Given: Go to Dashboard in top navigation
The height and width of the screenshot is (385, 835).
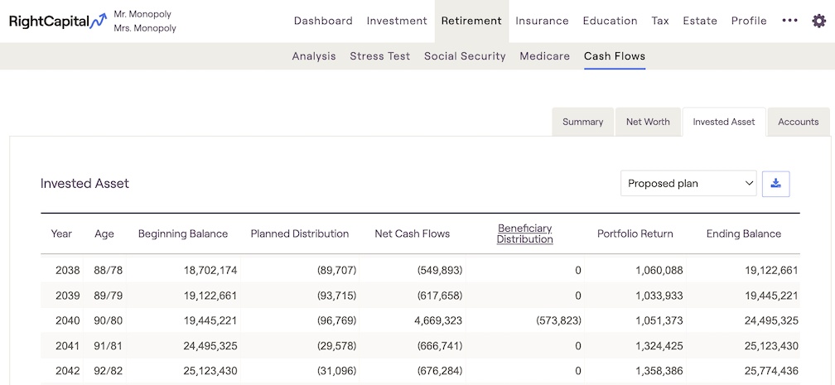Looking at the screenshot, I should pyautogui.click(x=323, y=21).
